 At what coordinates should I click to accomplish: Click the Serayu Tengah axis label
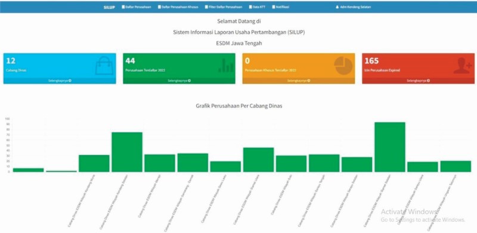312,200
